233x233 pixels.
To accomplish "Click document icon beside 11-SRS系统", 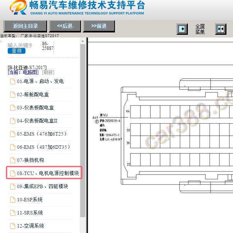I will click(x=13, y=213).
